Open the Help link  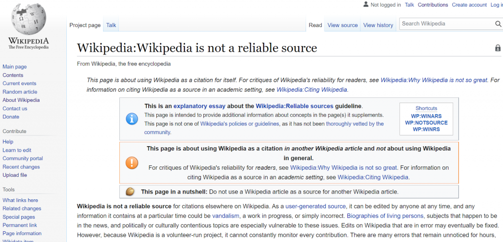coord(8,142)
